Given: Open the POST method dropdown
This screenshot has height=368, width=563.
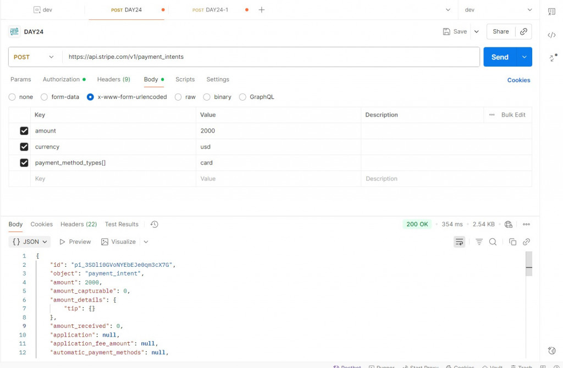Looking at the screenshot, I should [34, 57].
